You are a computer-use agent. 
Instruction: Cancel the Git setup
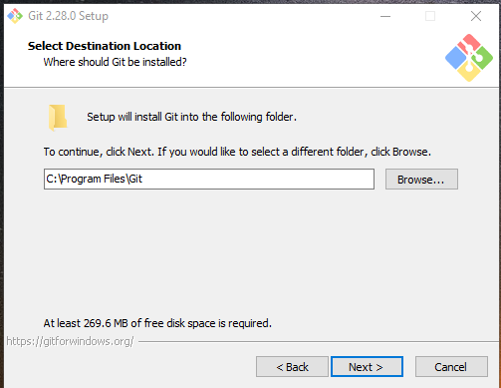pyautogui.click(x=451, y=367)
